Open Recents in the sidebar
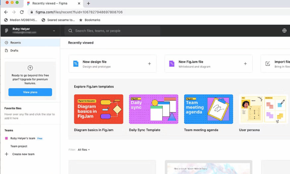Image resolution: width=290 pixels, height=174 pixels. point(30,42)
